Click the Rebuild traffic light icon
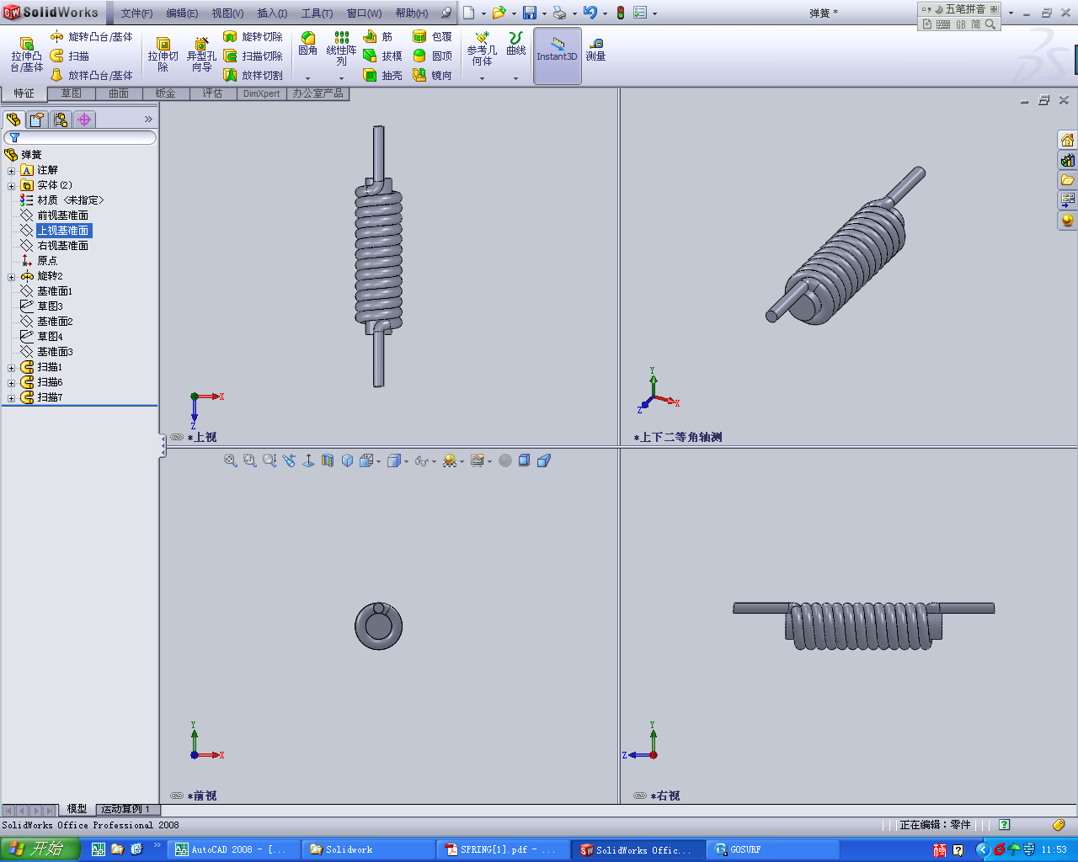 click(x=621, y=13)
